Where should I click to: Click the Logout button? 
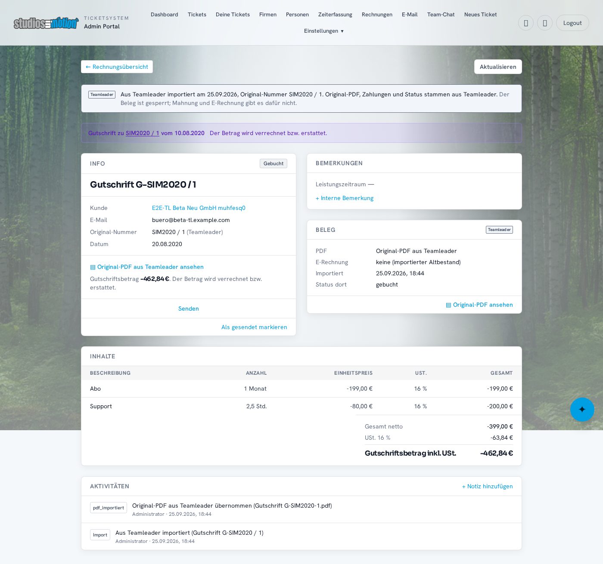572,23
